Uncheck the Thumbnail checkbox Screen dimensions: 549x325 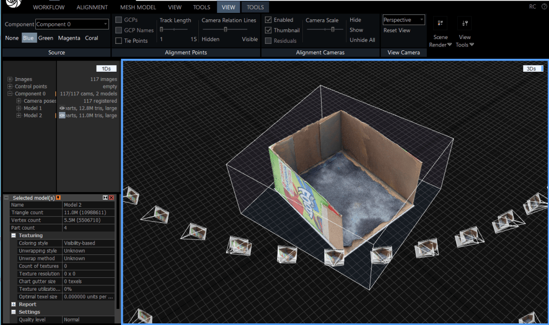268,31
